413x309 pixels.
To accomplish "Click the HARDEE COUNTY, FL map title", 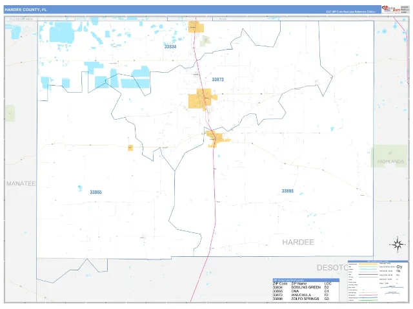I will (26, 10).
